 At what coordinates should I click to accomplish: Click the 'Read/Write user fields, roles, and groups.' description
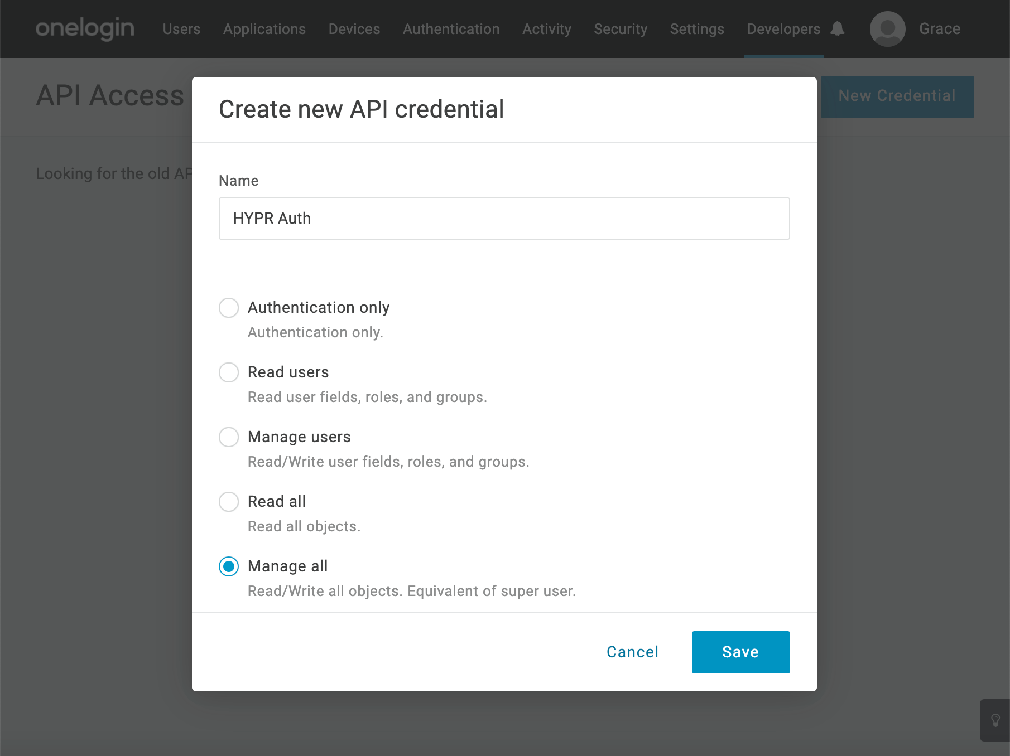pos(388,462)
